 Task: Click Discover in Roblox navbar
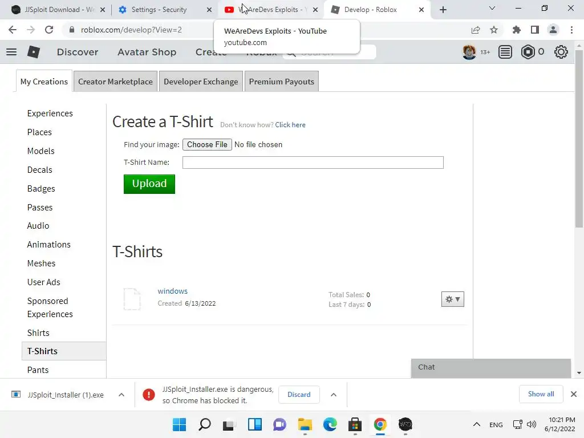[78, 52]
